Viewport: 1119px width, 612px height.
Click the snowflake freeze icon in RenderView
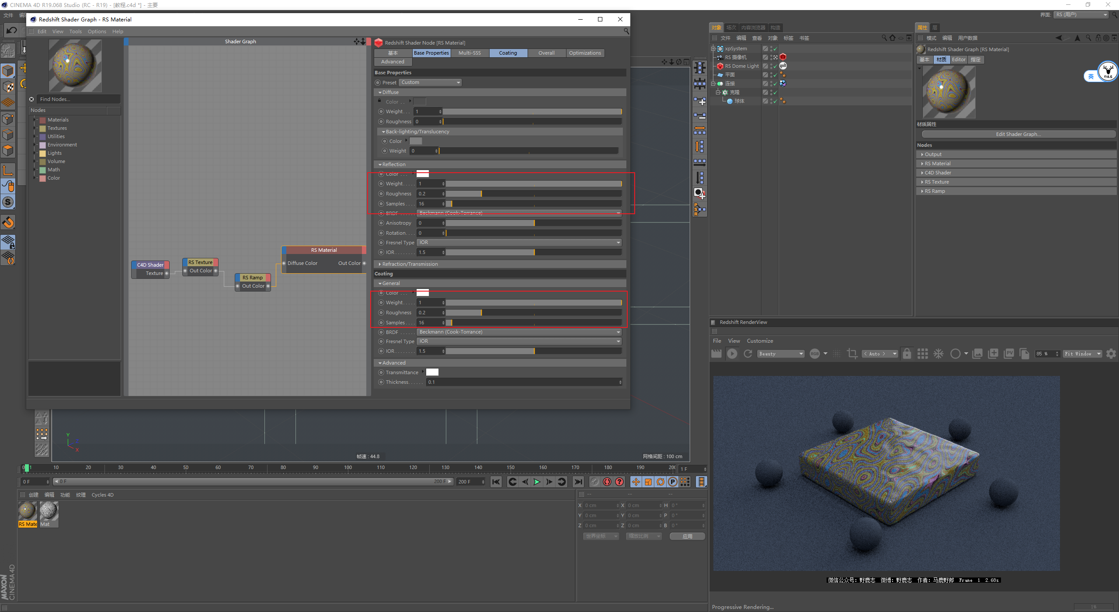938,354
